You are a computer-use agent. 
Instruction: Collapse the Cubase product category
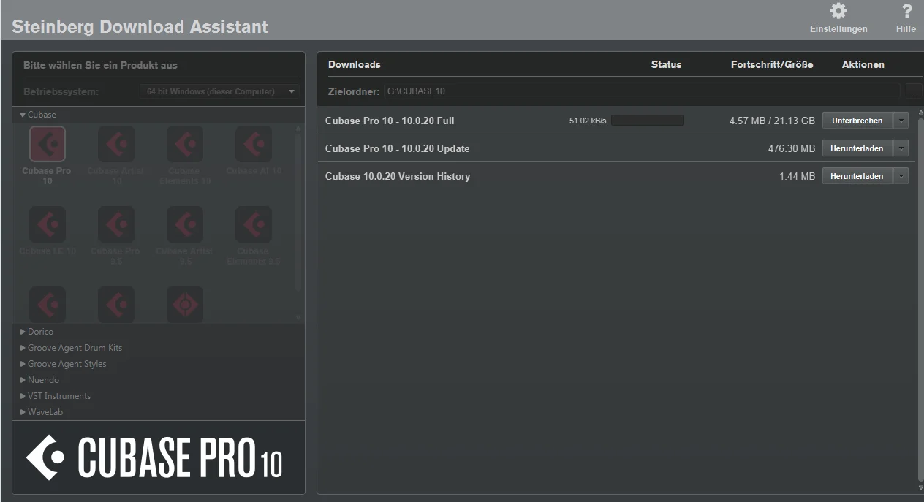pos(23,115)
